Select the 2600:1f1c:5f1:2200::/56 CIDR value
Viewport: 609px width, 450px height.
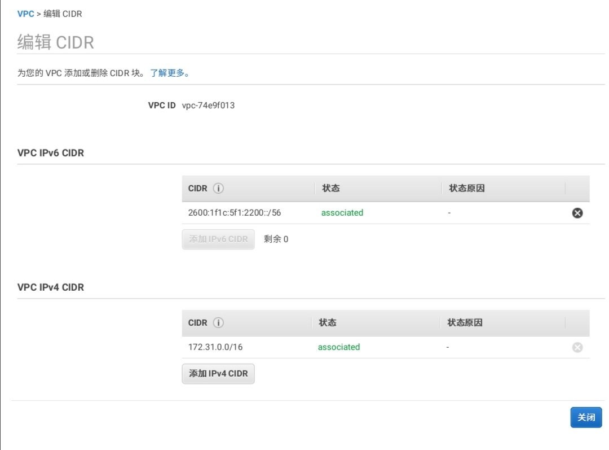pos(235,213)
